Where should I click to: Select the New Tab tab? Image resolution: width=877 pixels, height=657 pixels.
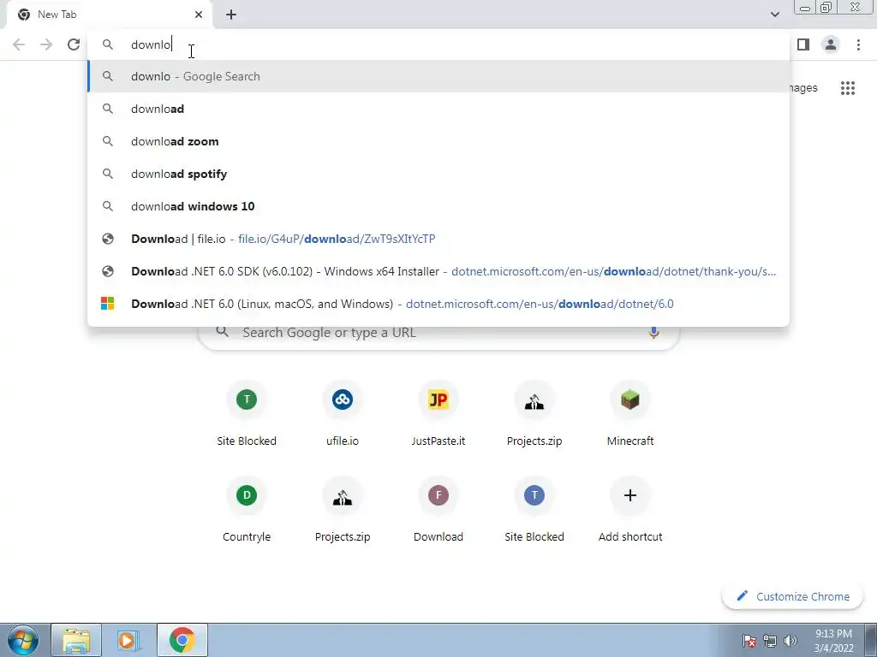pos(109,15)
